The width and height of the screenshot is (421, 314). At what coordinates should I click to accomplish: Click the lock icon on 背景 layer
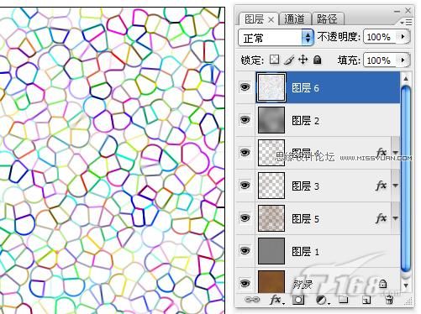(382, 284)
